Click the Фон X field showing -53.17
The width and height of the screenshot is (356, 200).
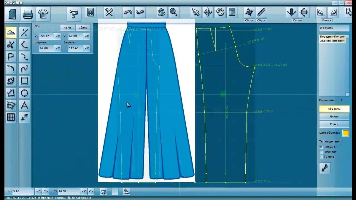[x=46, y=36]
